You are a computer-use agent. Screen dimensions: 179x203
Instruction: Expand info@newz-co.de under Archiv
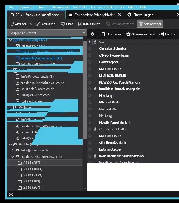13,151
